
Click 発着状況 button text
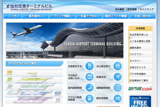point(101,77)
